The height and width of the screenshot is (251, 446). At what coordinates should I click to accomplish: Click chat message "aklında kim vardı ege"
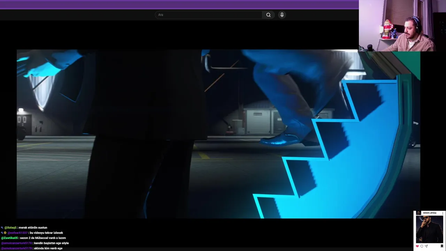(x=48, y=249)
